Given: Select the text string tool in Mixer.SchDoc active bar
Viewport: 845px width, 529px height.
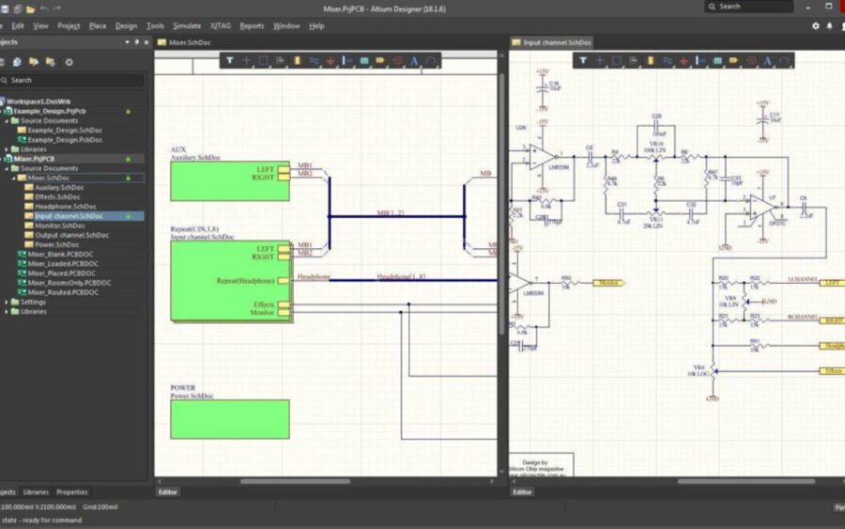Looking at the screenshot, I should (x=414, y=60).
